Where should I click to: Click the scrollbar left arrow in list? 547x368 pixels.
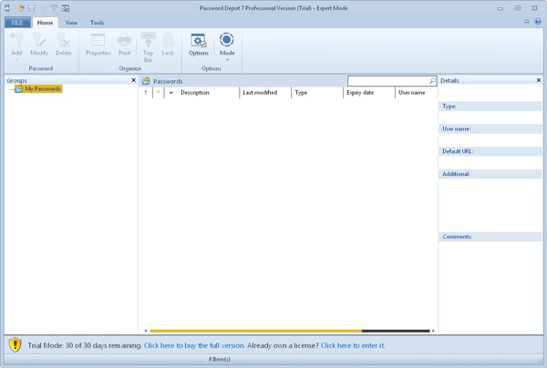tap(146, 331)
